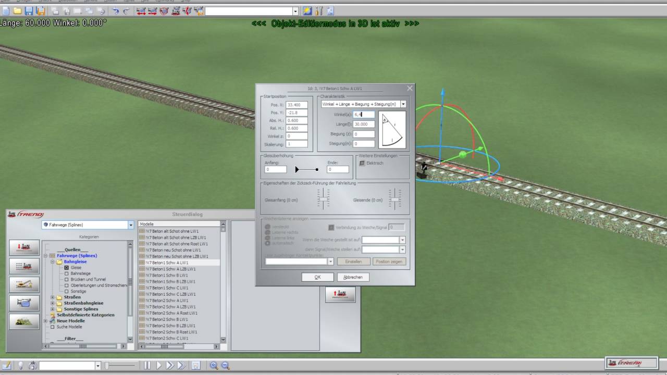Expand the Sonstige Splines folder
Image resolution: width=667 pixels, height=375 pixels.
click(52, 309)
